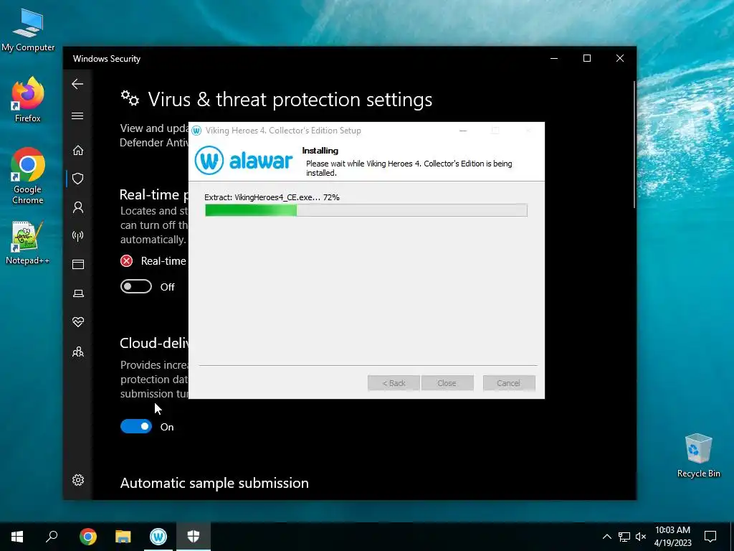Click the Cancel button in setup

pos(509,383)
